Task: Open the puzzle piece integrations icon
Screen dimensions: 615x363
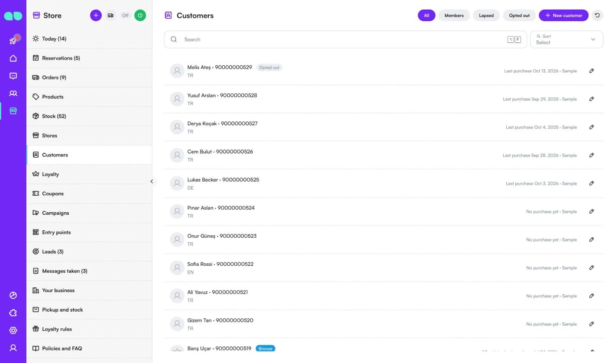Action: point(13,313)
